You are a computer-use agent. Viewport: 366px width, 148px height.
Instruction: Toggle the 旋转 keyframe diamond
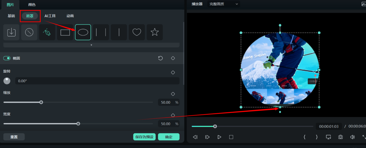(x=173, y=72)
